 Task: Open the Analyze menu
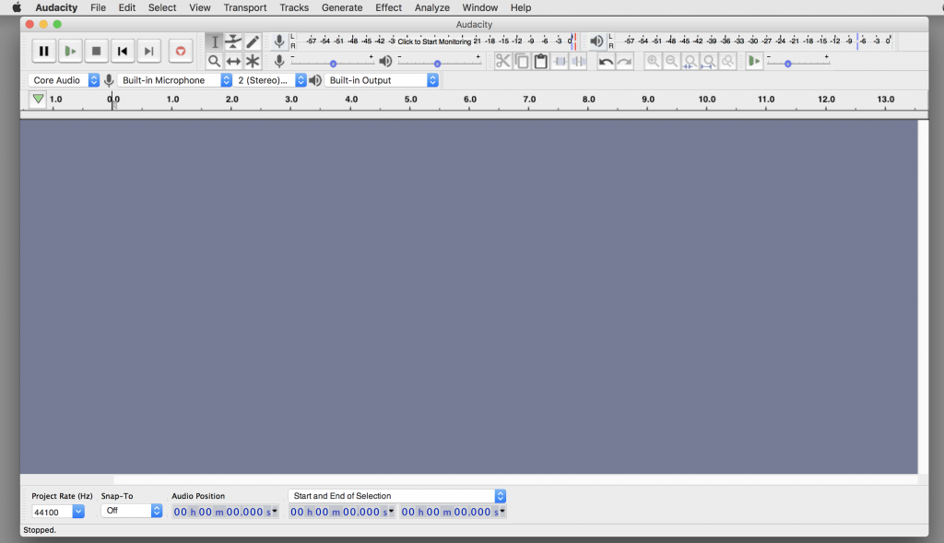point(432,7)
